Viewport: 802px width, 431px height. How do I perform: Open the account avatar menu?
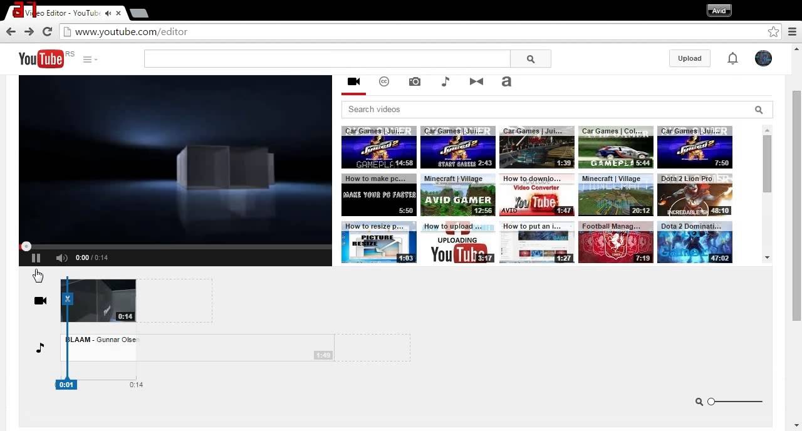pos(763,58)
